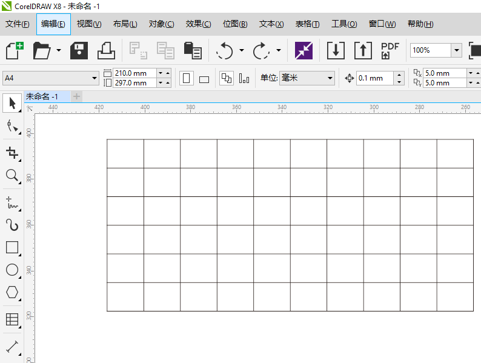Click the Save floppy disk icon
This screenshot has width=481, height=363.
pos(79,51)
